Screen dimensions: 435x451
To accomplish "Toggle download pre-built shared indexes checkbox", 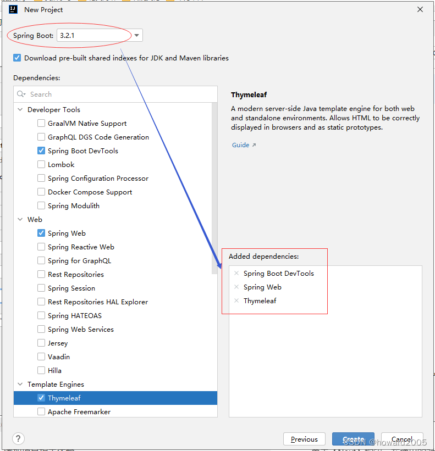I will (x=17, y=58).
